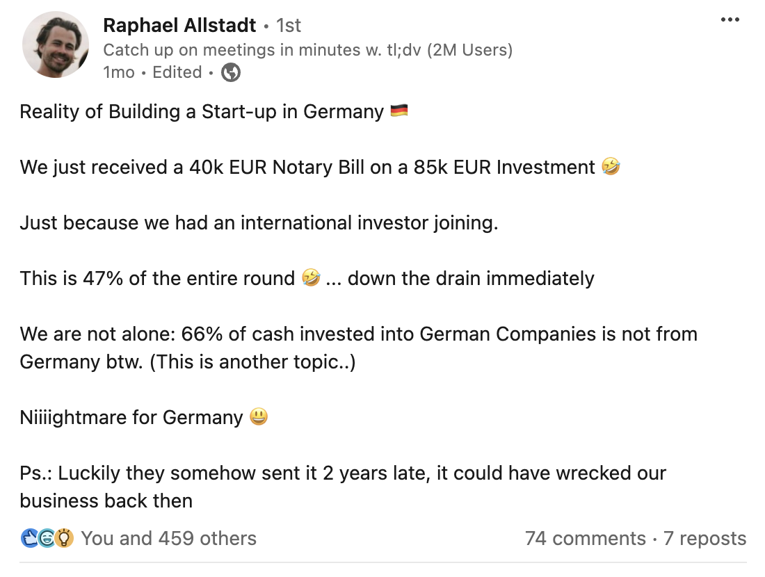This screenshot has width=765, height=577.
Task: Click the author name Raphael Allstadt
Action: (179, 26)
